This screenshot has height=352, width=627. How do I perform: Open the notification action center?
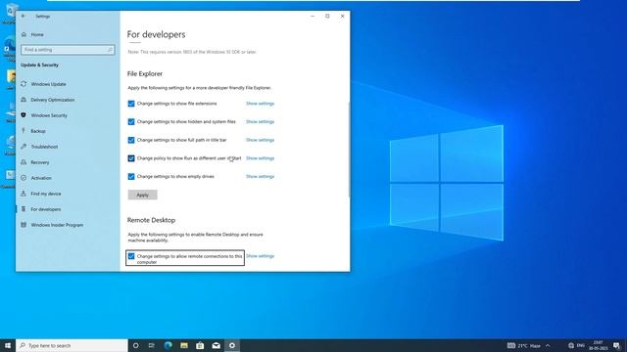616,345
